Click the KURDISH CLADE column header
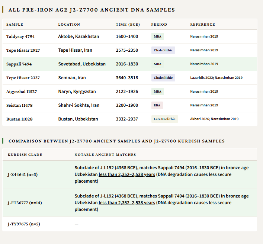263x244 pixels. tap(25, 155)
